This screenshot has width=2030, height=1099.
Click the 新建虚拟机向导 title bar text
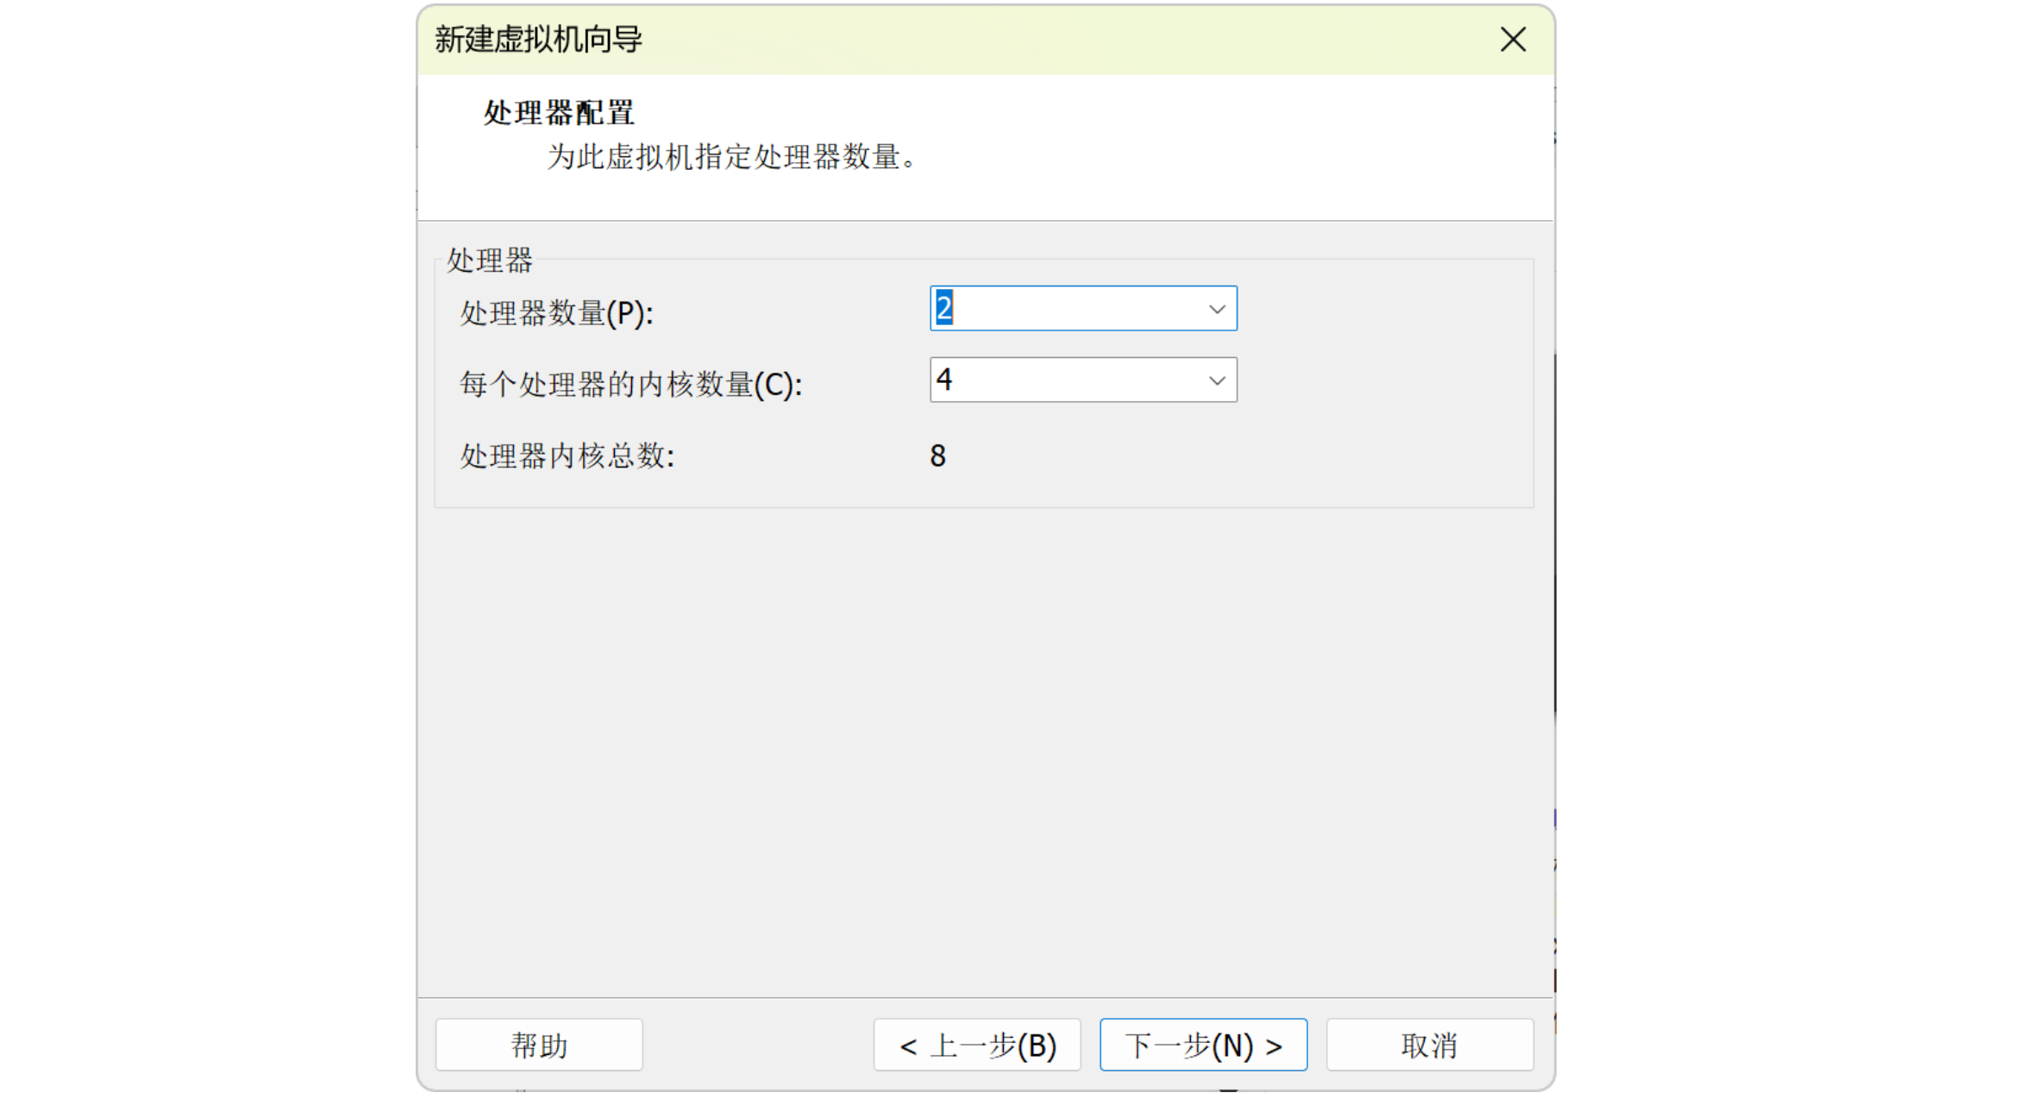[538, 40]
